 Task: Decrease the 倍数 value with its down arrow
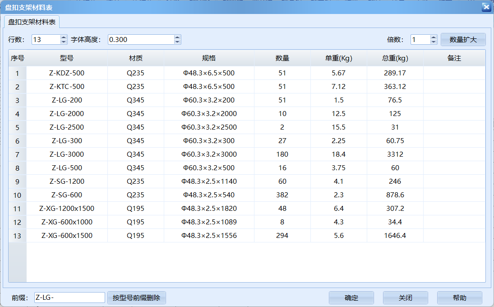433,42
